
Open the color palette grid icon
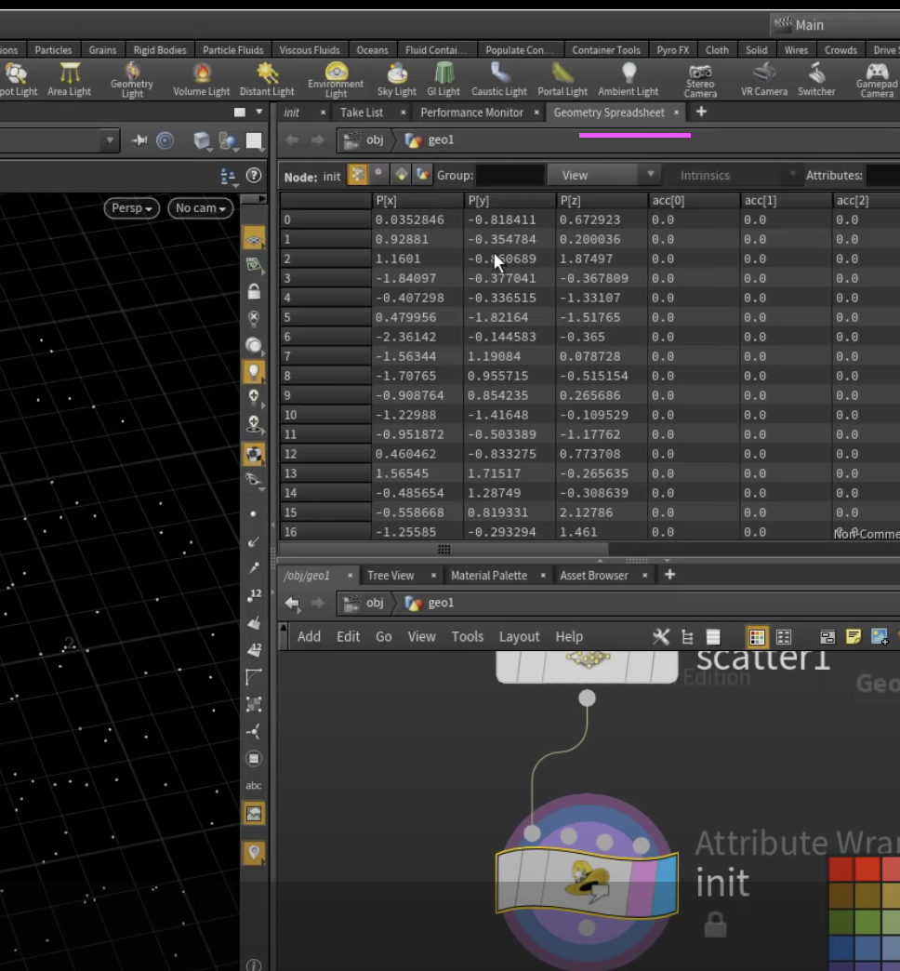coord(757,636)
